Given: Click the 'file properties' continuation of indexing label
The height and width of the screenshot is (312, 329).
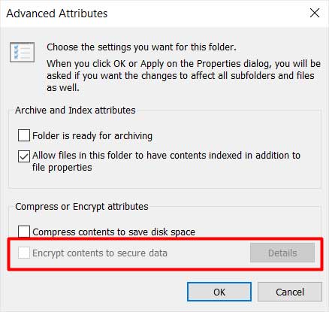Looking at the screenshot, I should click(62, 168).
